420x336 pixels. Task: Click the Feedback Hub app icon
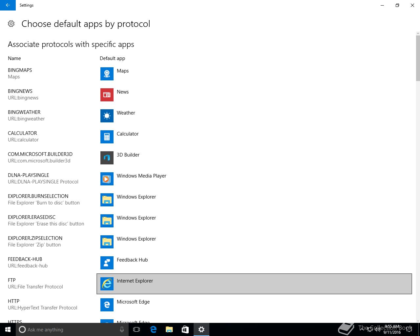pyautogui.click(x=107, y=263)
